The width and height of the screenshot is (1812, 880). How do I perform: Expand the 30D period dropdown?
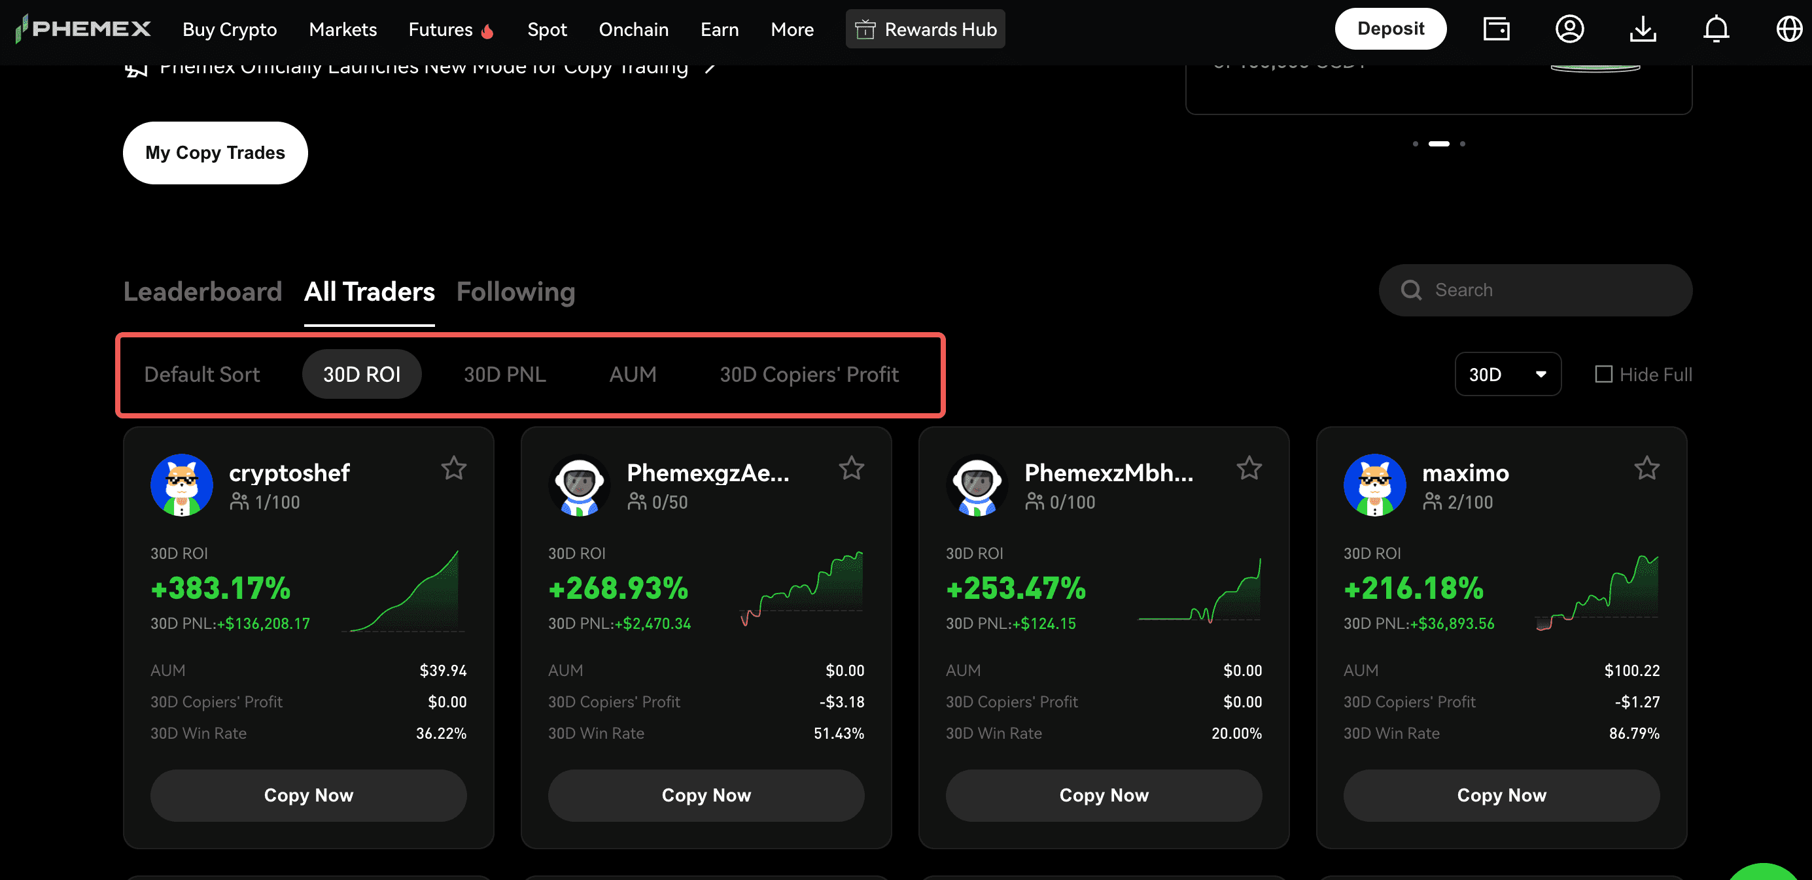[1507, 374]
